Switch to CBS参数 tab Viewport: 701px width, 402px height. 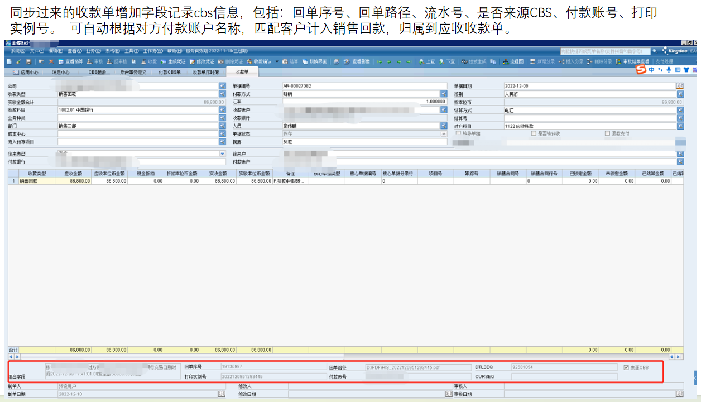tap(98, 72)
